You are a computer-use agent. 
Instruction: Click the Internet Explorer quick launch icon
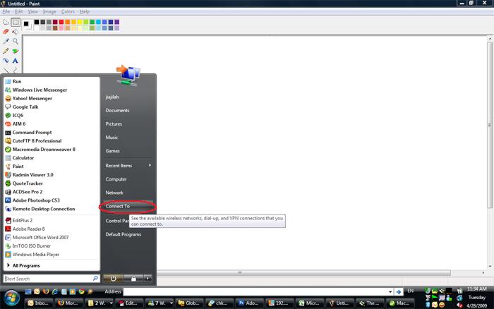pos(55,291)
